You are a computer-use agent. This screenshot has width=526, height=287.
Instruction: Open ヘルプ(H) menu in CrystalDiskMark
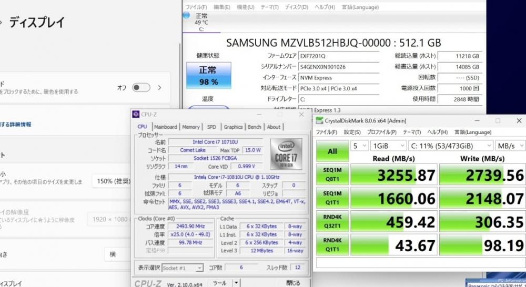tap(438, 132)
